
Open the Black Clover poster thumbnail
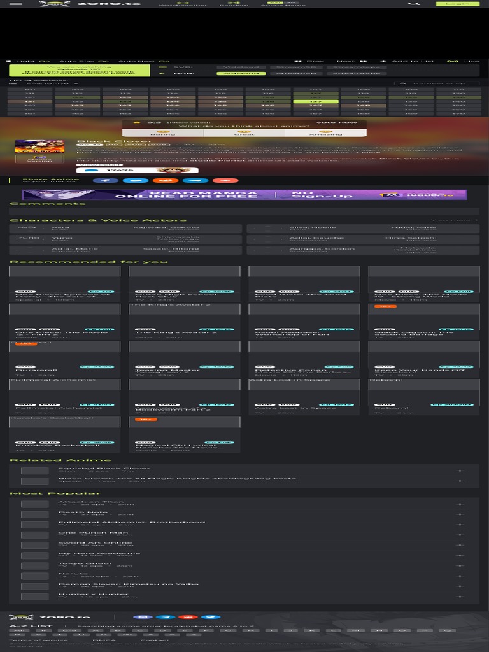coord(39,147)
